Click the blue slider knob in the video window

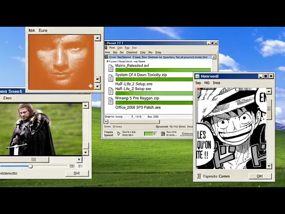[x=31, y=166]
